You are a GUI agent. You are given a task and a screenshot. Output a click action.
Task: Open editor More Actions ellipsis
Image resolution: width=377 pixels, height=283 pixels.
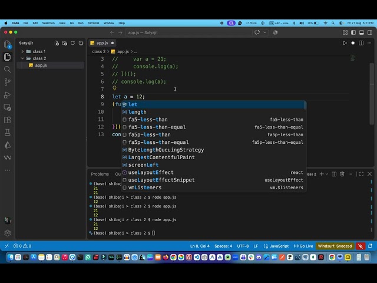(x=369, y=43)
